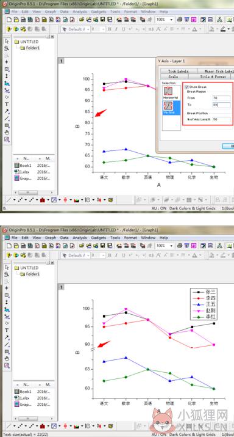
Task: Select the Horizontal break icon in Y Axis dialog
Action: (x=168, y=91)
